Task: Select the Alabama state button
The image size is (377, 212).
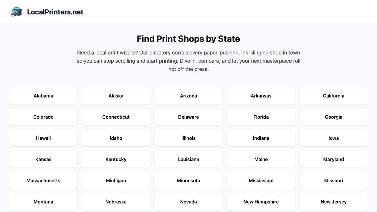Action: [43, 96]
